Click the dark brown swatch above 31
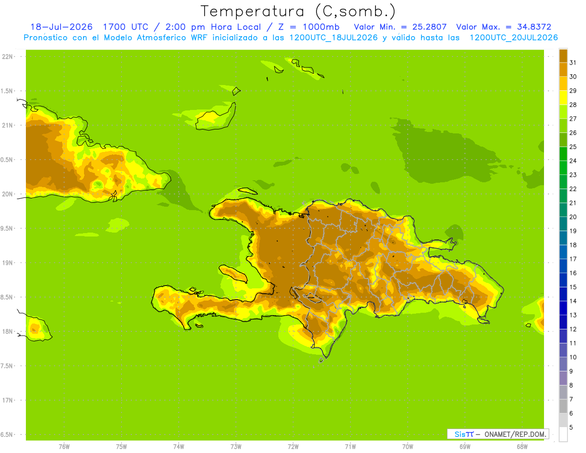This screenshot has width=586, height=453. click(x=563, y=56)
